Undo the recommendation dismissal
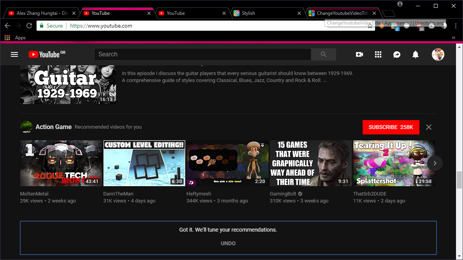 [x=228, y=243]
